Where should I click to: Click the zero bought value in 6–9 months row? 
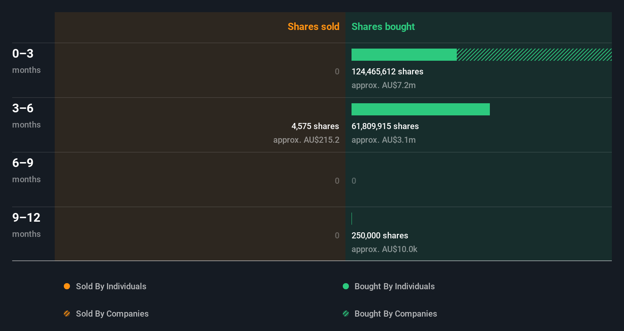click(354, 181)
